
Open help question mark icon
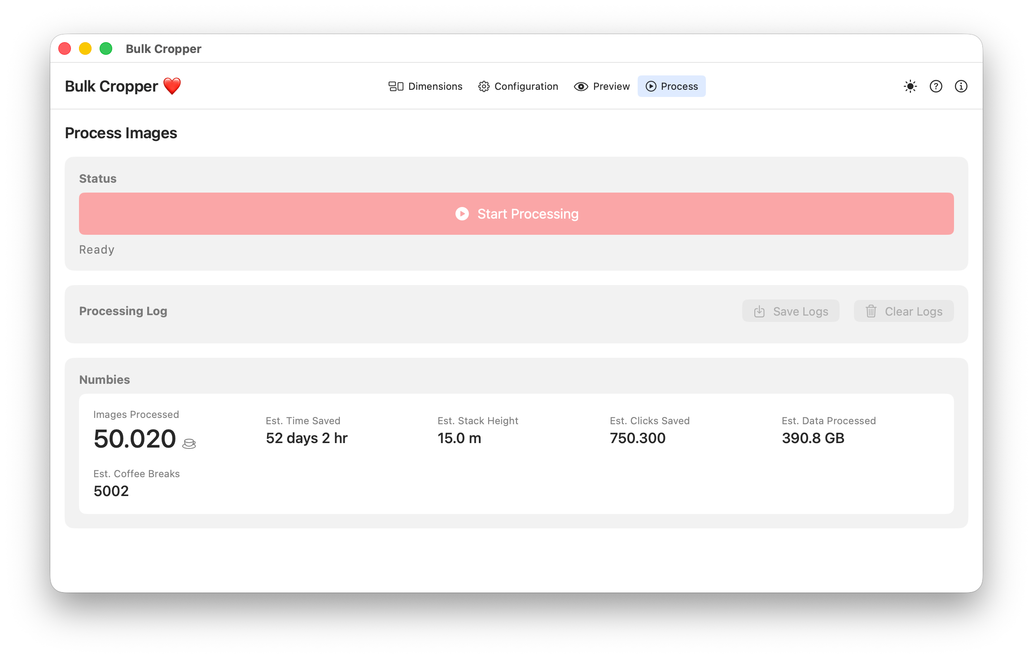(x=936, y=86)
